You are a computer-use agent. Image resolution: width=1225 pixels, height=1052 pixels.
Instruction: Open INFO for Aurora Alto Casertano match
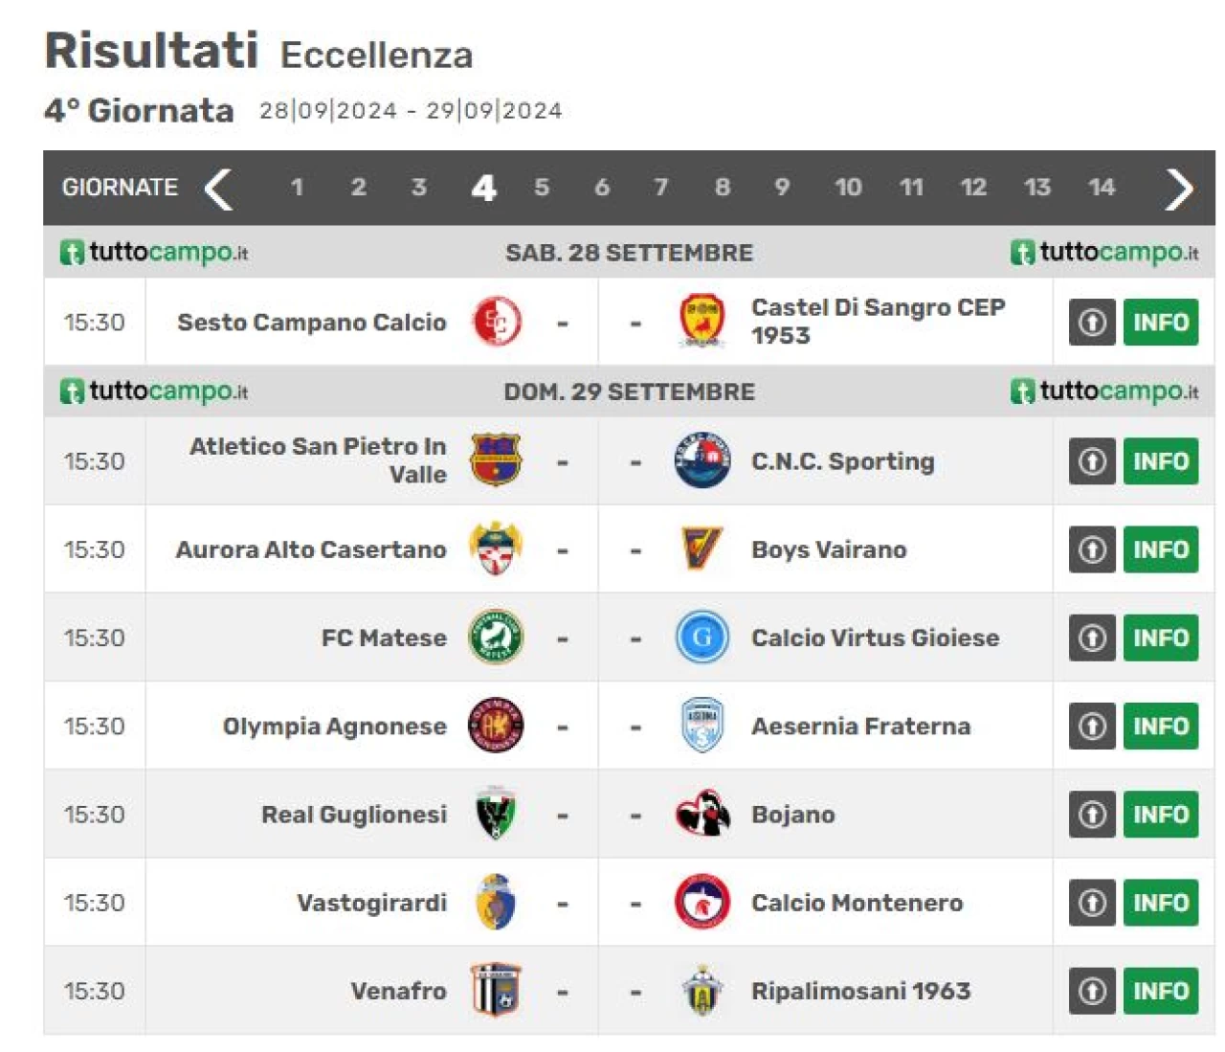tap(1161, 549)
